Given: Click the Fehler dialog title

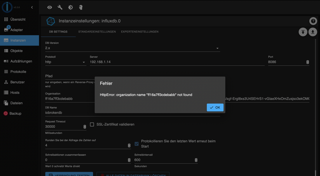Looking at the screenshot, I should point(106,83).
